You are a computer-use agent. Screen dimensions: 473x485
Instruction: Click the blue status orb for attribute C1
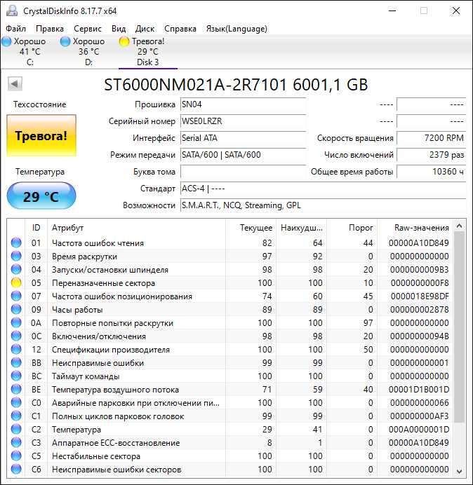(x=16, y=416)
